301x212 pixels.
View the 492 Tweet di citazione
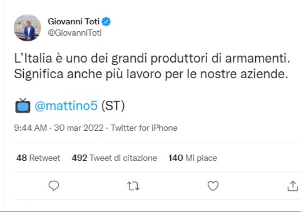114,158
